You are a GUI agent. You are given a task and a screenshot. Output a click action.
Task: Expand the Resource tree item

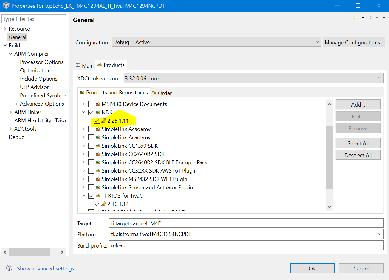5,29
